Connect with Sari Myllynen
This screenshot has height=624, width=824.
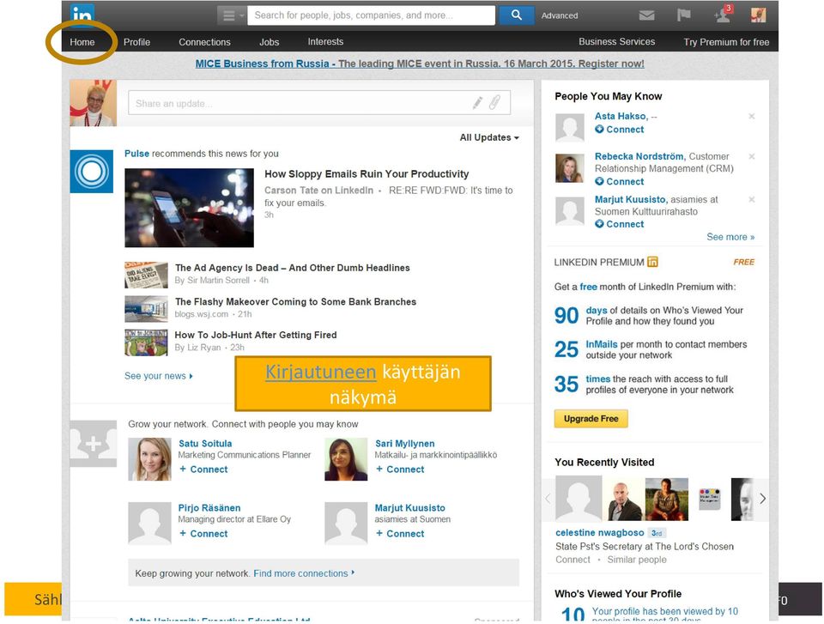click(400, 469)
